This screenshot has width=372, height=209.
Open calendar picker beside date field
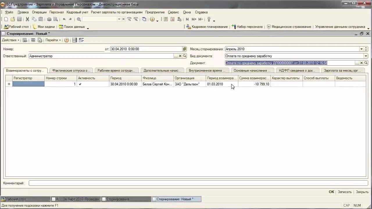click(x=185, y=49)
